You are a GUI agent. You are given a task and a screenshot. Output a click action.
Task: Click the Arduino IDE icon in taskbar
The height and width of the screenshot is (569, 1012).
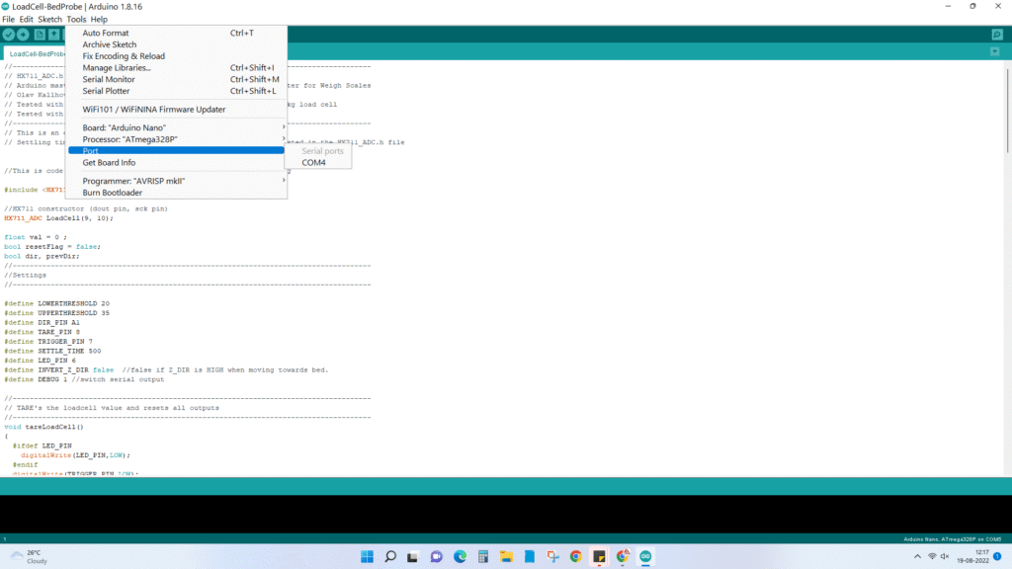click(x=646, y=556)
